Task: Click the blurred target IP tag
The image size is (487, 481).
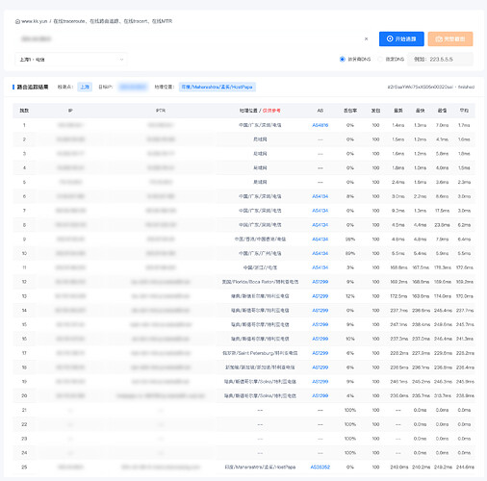Action: tap(133, 87)
